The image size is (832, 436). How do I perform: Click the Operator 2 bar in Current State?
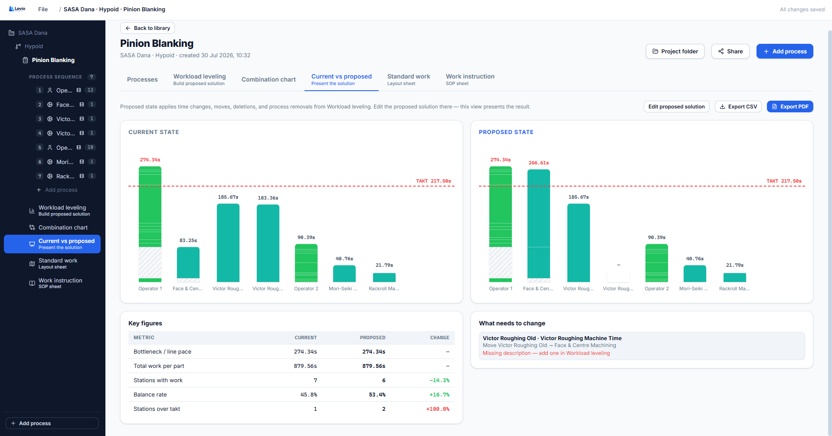click(x=306, y=263)
